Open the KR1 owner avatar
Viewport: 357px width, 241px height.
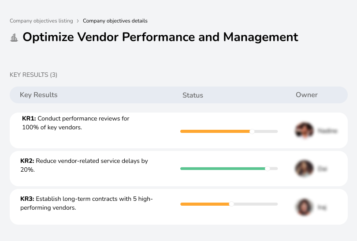(x=305, y=131)
